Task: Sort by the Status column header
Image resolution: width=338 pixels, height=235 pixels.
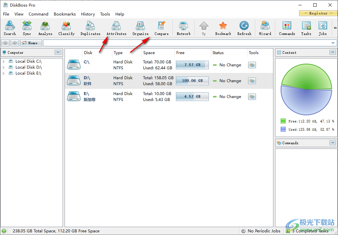Action: coord(229,53)
